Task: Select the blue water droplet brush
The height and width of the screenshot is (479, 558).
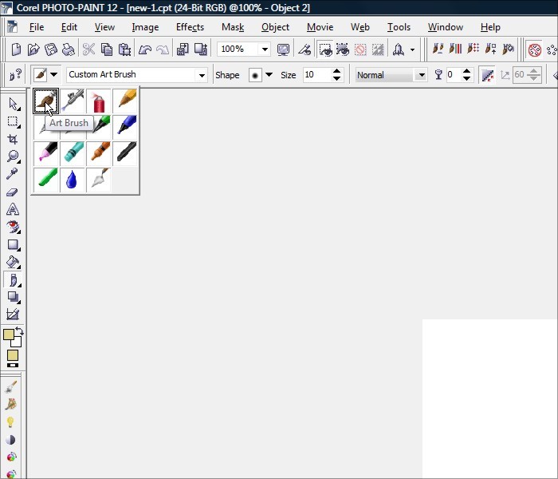Action: pos(73,179)
